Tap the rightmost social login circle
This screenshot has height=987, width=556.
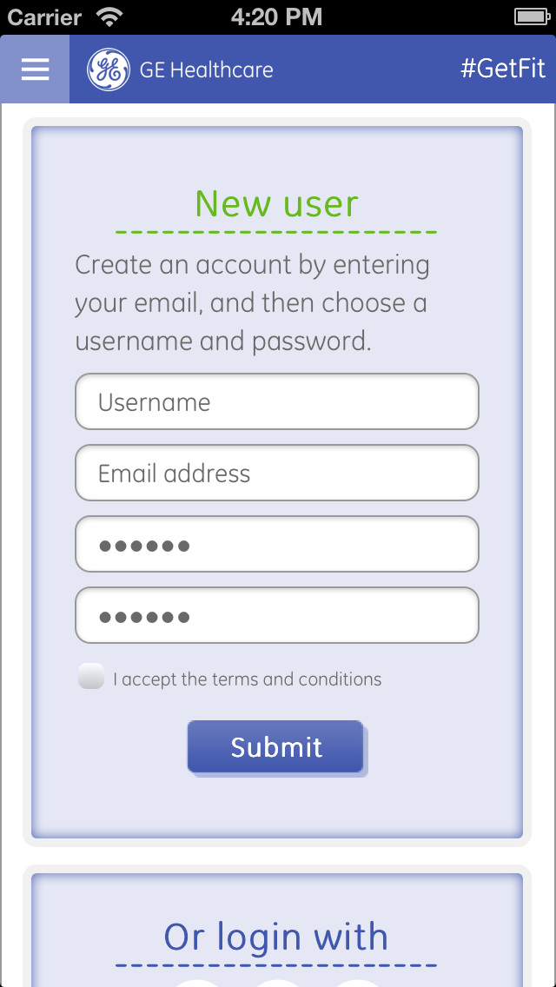[356, 984]
